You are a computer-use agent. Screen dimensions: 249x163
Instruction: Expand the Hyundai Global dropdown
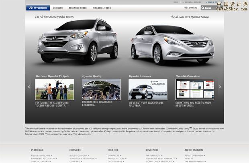[x=192, y=2]
